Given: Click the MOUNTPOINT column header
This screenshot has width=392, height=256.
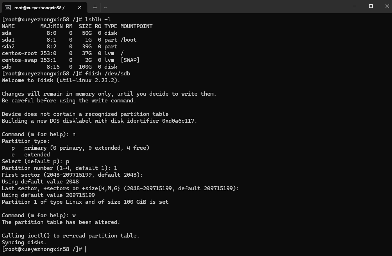Looking at the screenshot, I should 136,26.
